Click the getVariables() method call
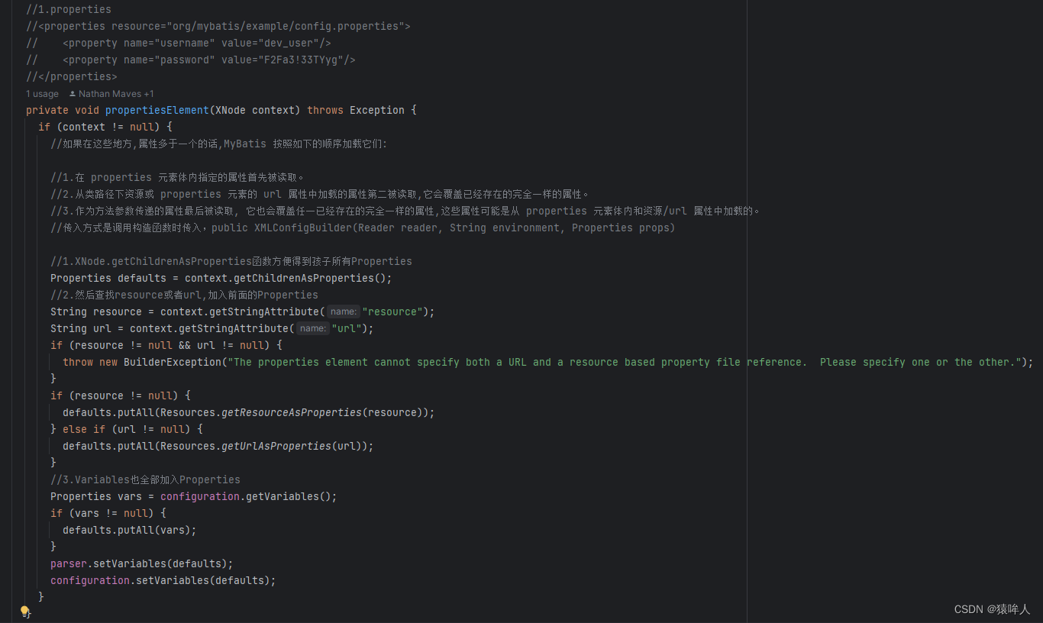 (x=289, y=496)
